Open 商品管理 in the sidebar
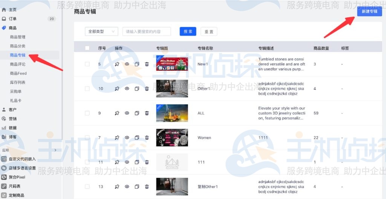The width and height of the screenshot is (386, 199). tap(18, 37)
